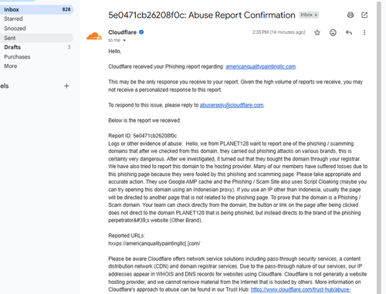Viewport: 386px width, 294px height.
Task: Click the Report ID 5e0471cb26208f0c line
Action: point(143,136)
